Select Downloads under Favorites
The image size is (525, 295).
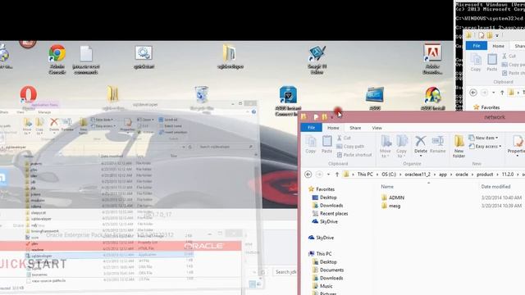(327, 206)
